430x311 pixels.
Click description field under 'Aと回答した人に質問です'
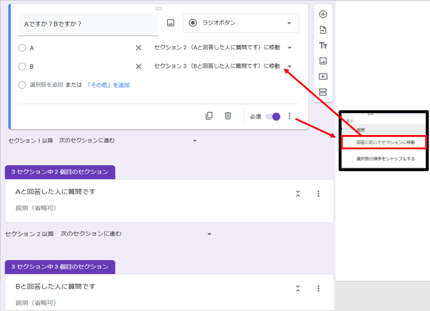pyautogui.click(x=36, y=208)
